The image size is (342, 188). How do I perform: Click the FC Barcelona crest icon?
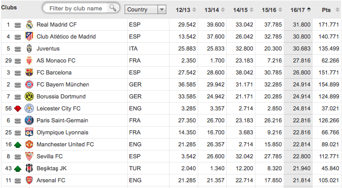pyautogui.click(x=29, y=72)
